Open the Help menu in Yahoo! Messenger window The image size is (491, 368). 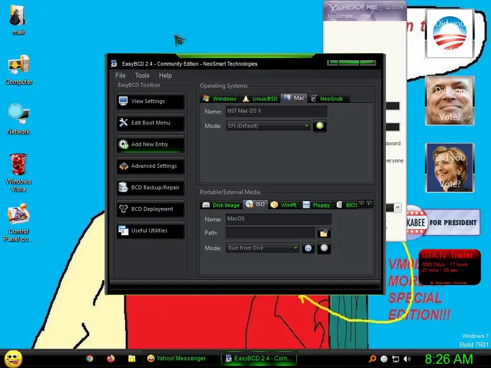(x=365, y=16)
